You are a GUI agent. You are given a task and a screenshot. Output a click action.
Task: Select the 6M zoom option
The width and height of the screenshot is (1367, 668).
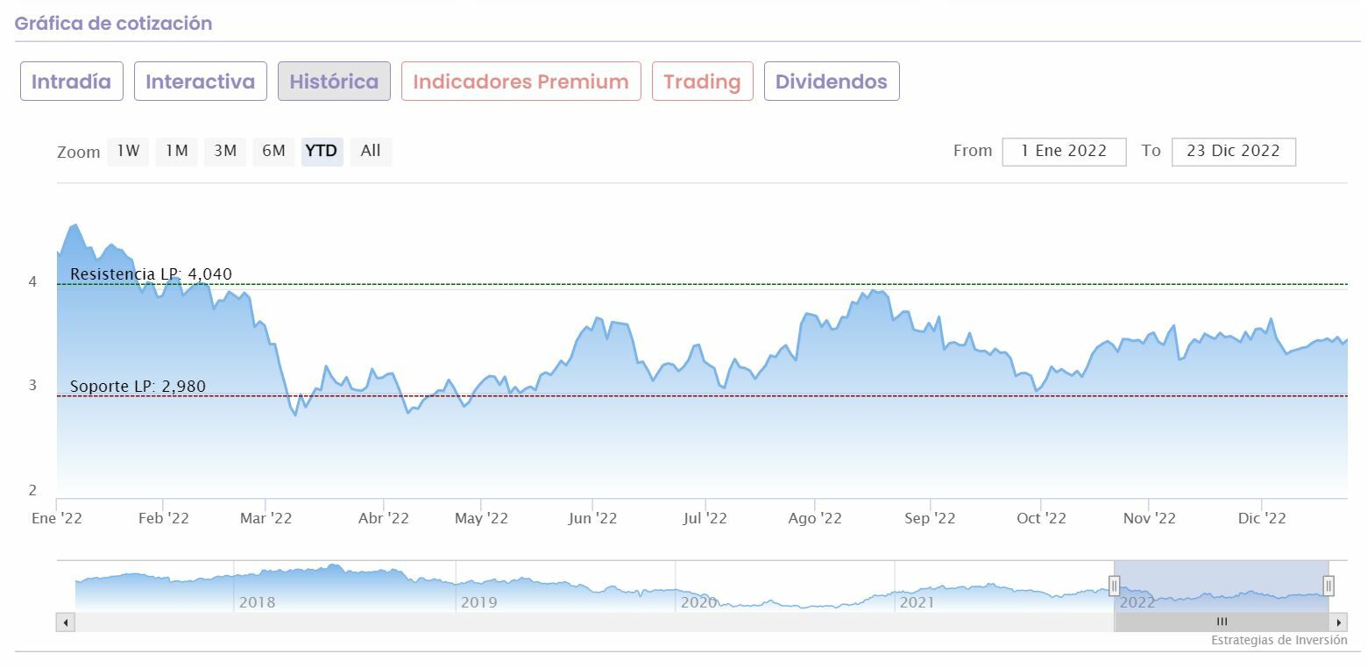(x=273, y=151)
